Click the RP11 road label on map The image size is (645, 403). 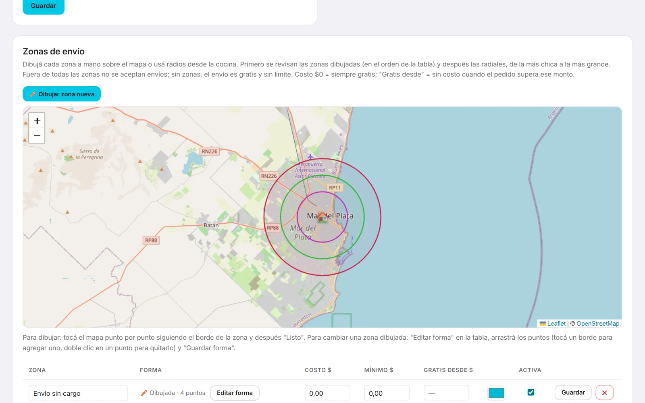click(x=335, y=188)
